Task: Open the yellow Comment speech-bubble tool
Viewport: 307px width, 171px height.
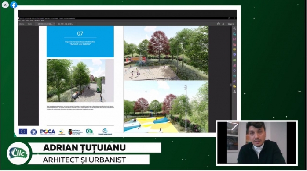Action: [x=234, y=50]
